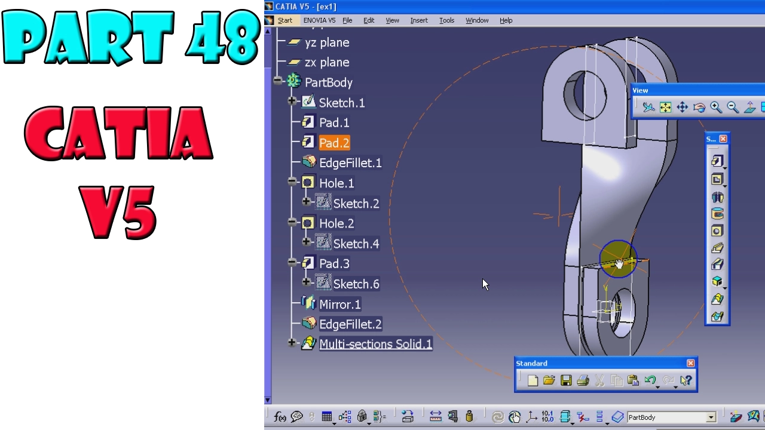Screen dimensions: 765x430
Task: Select the Multi-sections Solid tool icon
Action: [x=717, y=299]
